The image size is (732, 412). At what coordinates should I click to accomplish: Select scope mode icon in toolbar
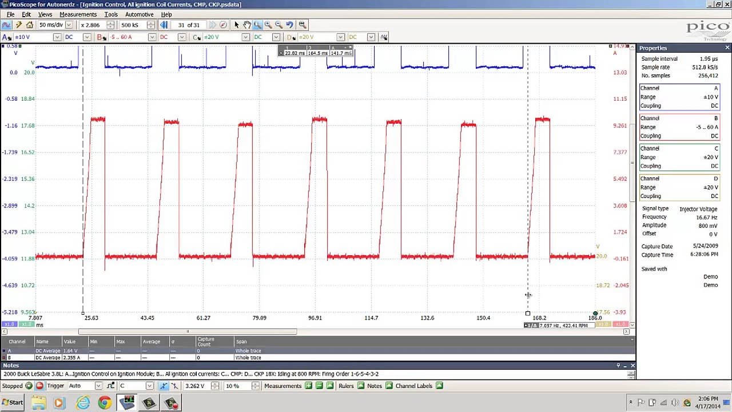(x=6, y=25)
